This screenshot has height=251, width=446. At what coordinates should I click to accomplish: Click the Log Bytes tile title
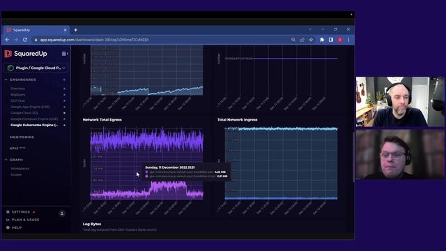pos(92,225)
